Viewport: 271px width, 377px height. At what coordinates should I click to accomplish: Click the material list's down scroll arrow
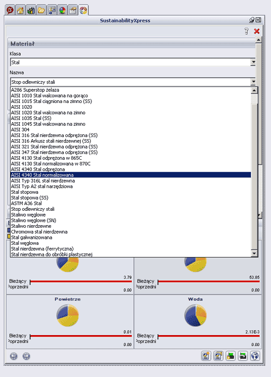(254, 253)
